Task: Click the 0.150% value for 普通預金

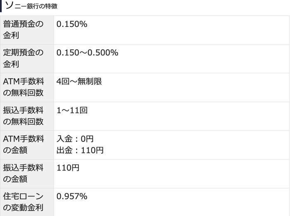Action: 72,24
